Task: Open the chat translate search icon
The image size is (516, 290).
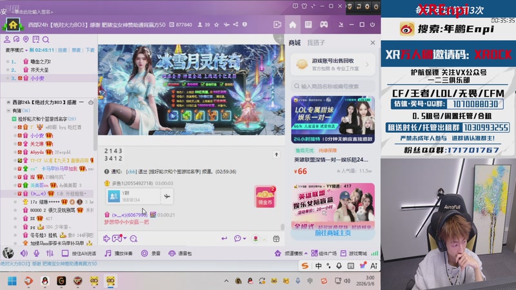Action: [134, 238]
